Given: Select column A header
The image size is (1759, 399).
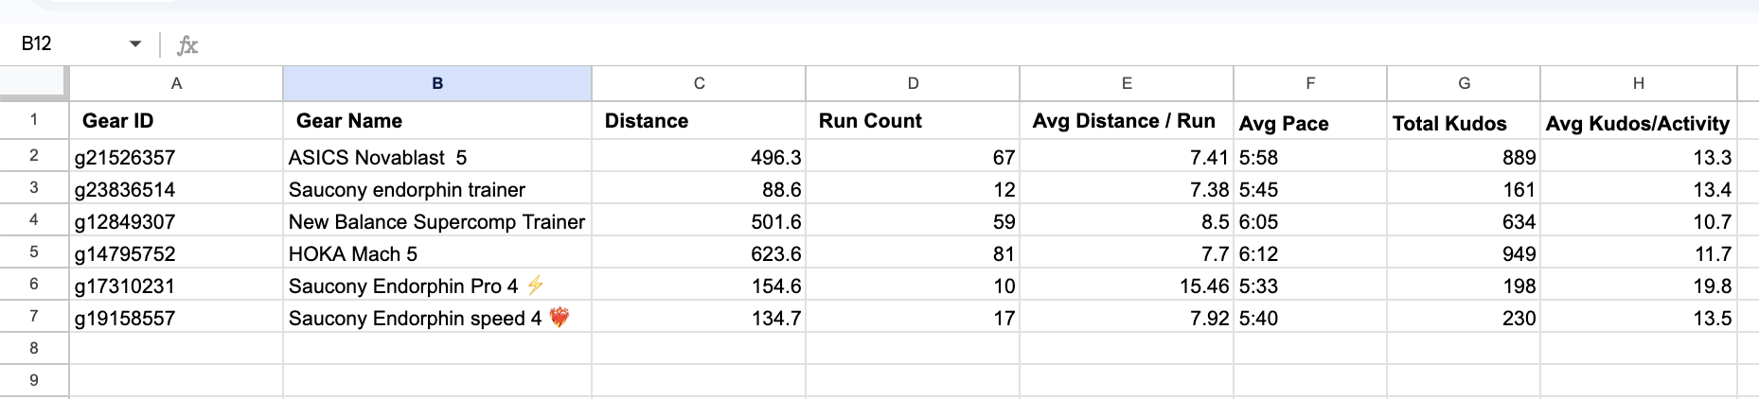Looking at the screenshot, I should tap(176, 83).
